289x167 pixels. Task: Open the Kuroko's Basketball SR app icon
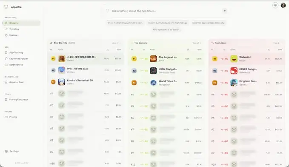(62, 82)
